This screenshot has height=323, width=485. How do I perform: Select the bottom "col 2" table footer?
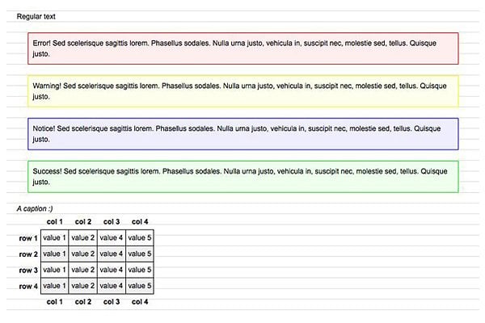pos(83,301)
